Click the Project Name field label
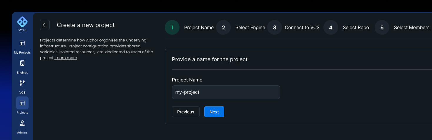 coord(187,80)
